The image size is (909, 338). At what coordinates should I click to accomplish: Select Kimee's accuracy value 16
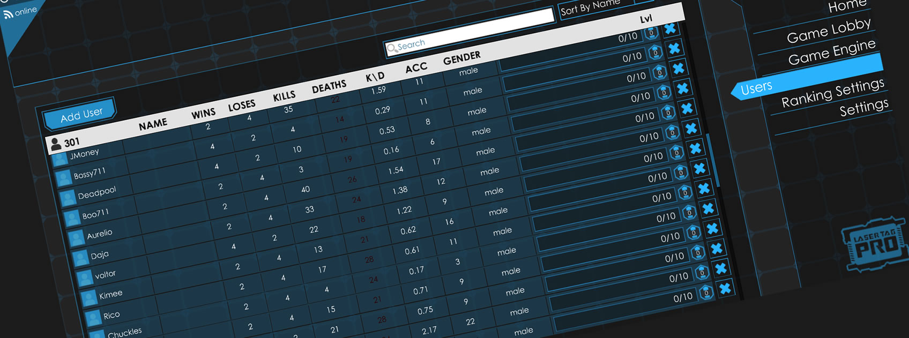click(449, 221)
